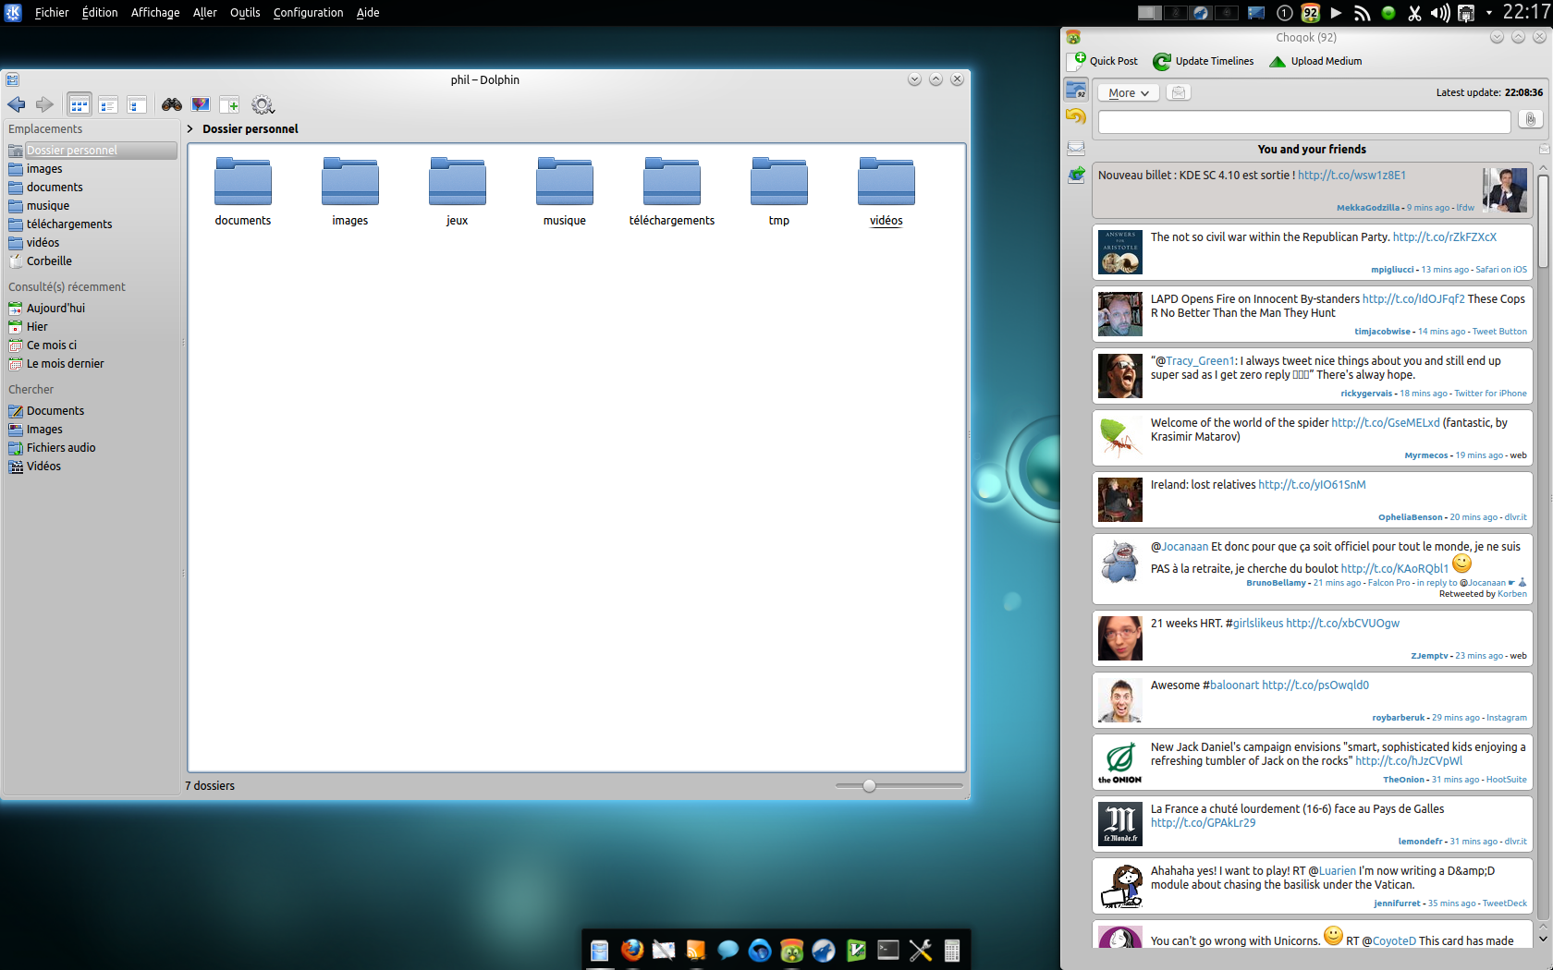Adjust the Dolphin icon zoom slider
The image size is (1553, 970).
point(869,785)
